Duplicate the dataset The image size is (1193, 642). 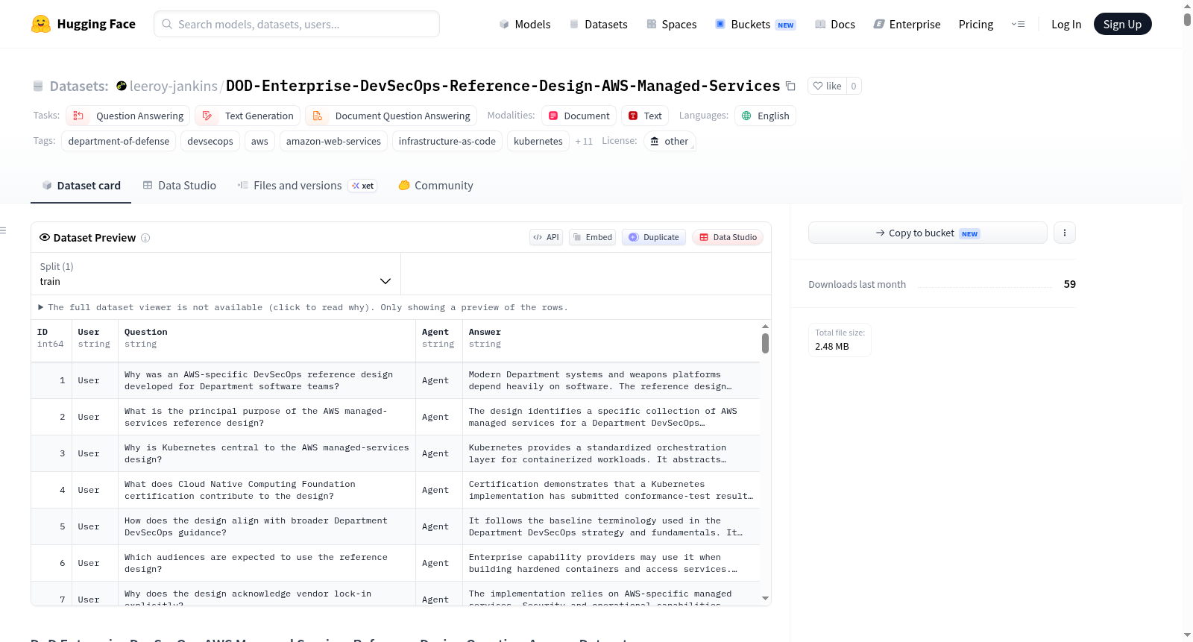(x=654, y=237)
